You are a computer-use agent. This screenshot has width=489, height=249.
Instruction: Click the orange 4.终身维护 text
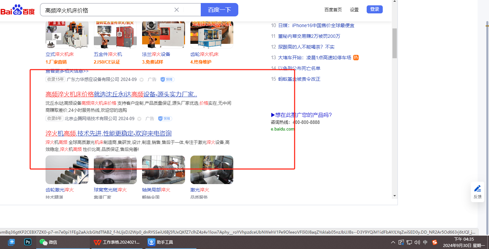pyautogui.click(x=201, y=62)
